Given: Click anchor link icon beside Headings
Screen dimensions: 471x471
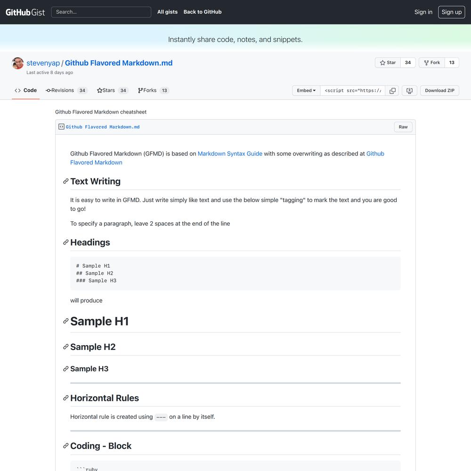Looking at the screenshot, I should pyautogui.click(x=66, y=242).
